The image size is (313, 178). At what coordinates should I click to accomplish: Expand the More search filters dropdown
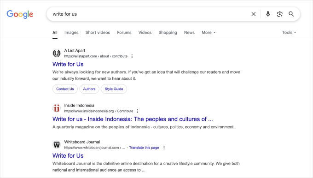[x=209, y=32]
